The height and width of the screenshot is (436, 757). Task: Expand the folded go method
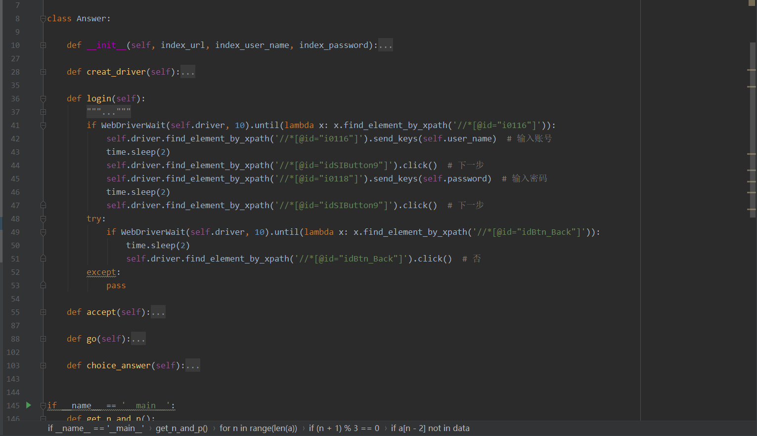point(43,339)
